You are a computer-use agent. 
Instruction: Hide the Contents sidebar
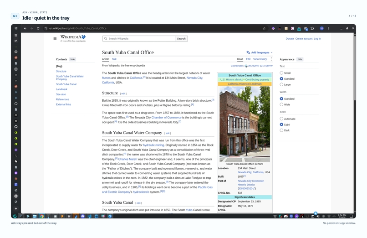coord(72,59)
